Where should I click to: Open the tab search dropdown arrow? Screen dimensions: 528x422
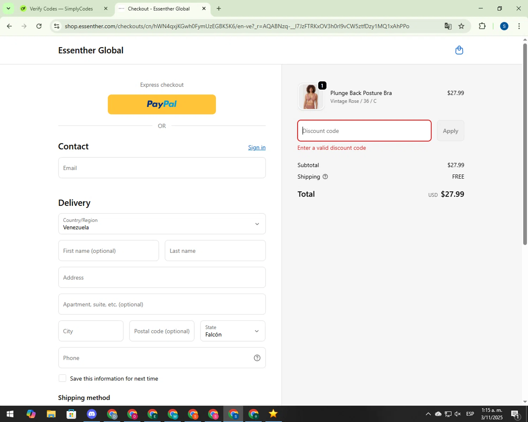tap(8, 8)
